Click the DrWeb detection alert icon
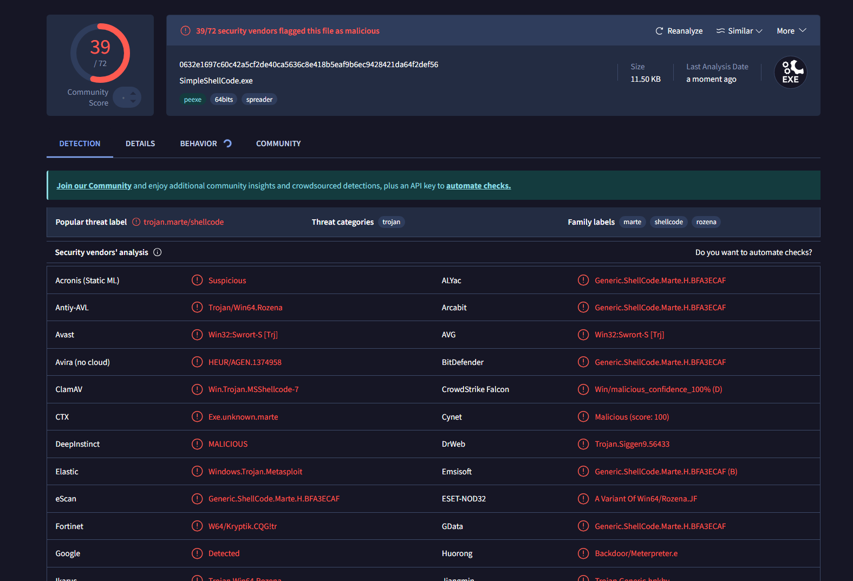Image resolution: width=853 pixels, height=581 pixels. pyautogui.click(x=583, y=444)
